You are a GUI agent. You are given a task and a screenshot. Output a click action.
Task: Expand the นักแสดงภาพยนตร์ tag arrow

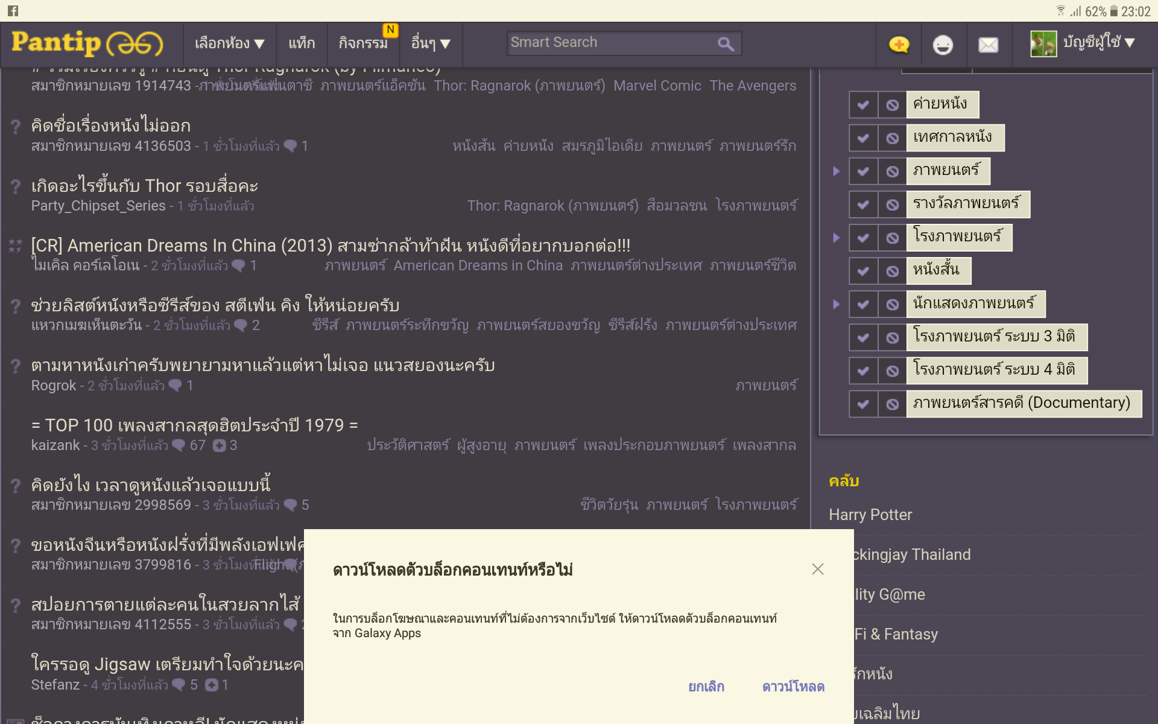pos(836,304)
